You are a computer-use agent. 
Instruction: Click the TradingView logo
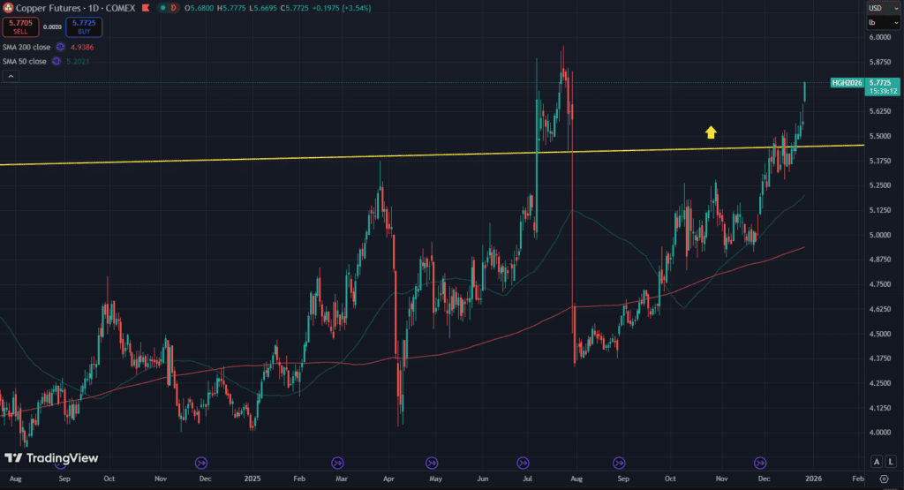click(x=51, y=458)
